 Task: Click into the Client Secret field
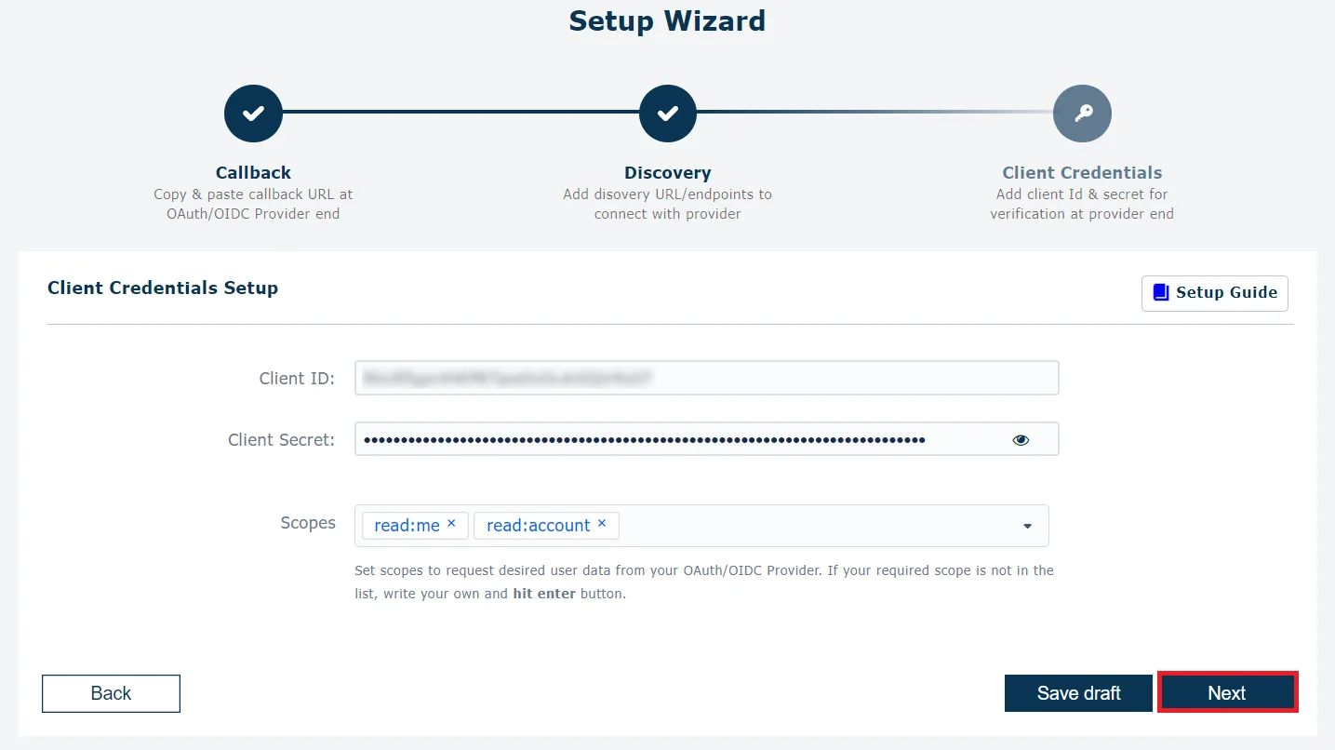point(706,439)
